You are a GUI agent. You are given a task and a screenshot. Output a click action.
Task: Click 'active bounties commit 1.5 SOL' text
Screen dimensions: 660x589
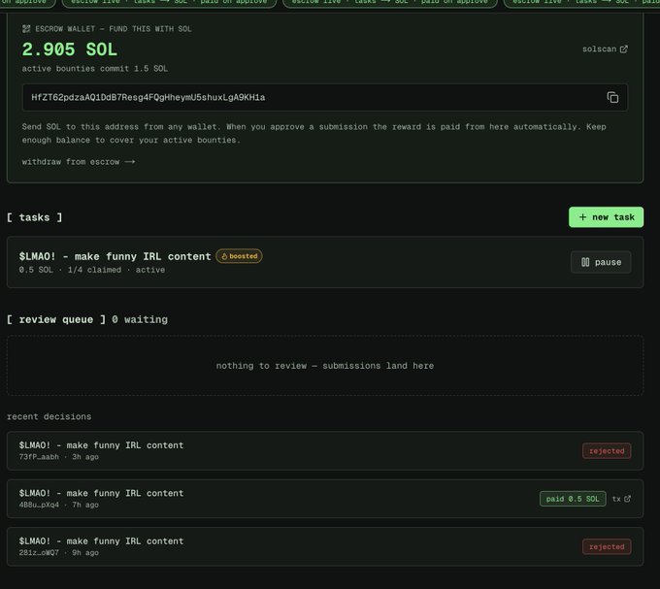[x=95, y=69]
